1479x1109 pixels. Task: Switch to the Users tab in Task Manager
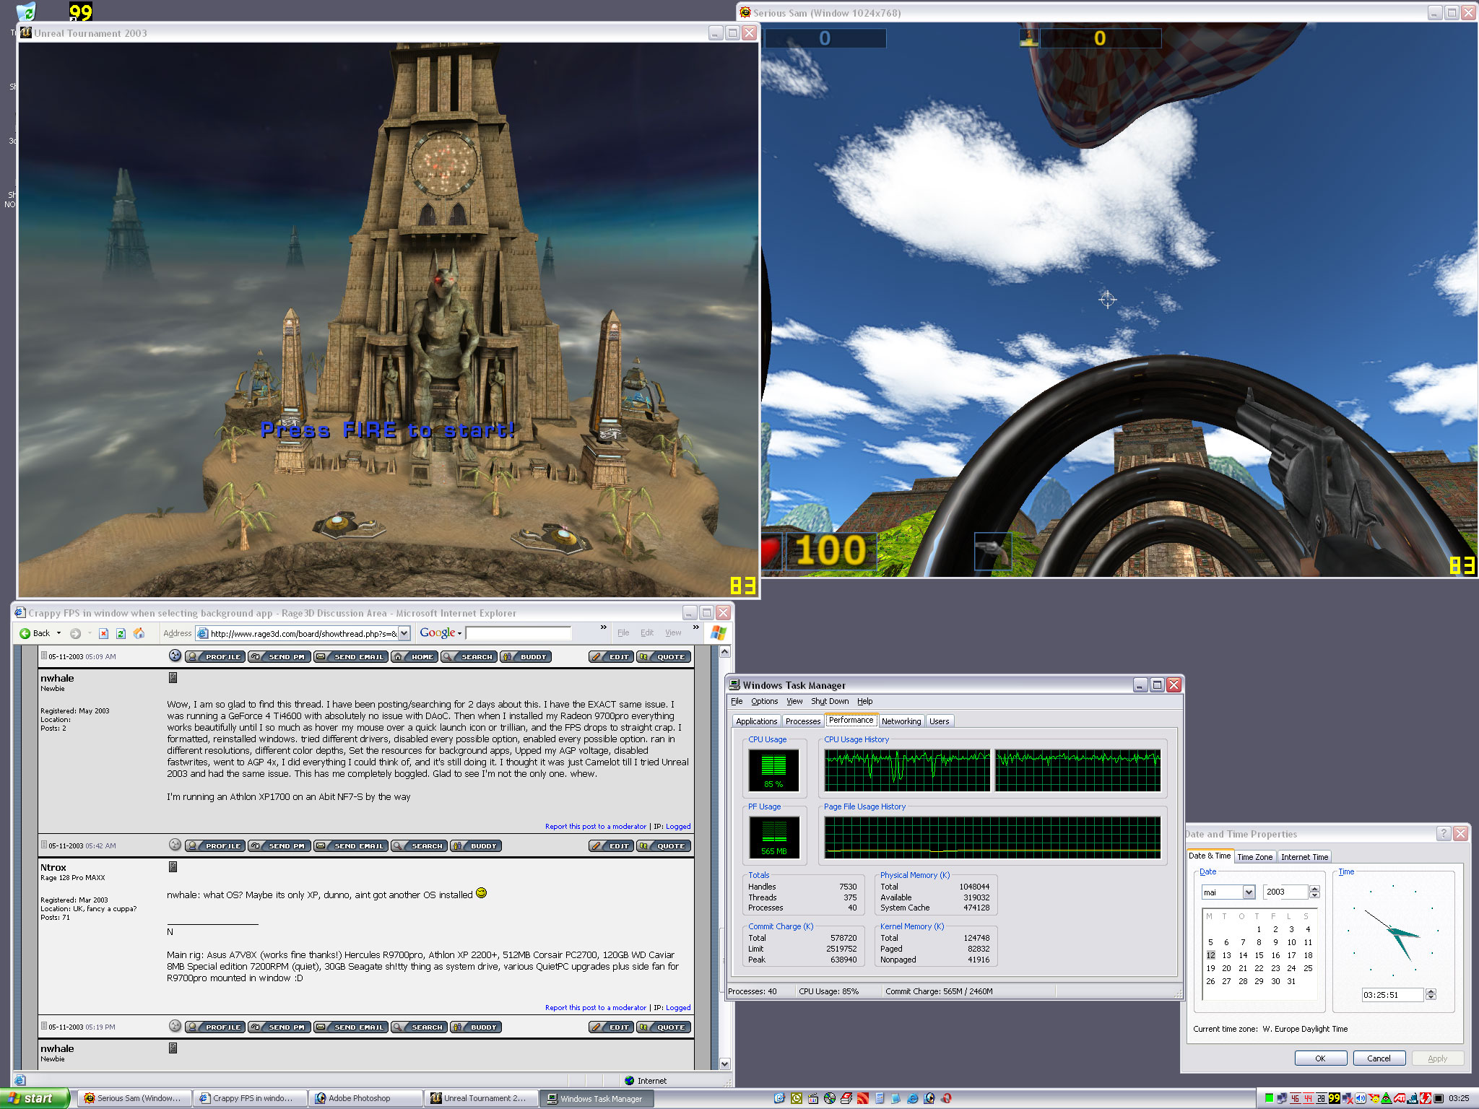pyautogui.click(x=939, y=721)
